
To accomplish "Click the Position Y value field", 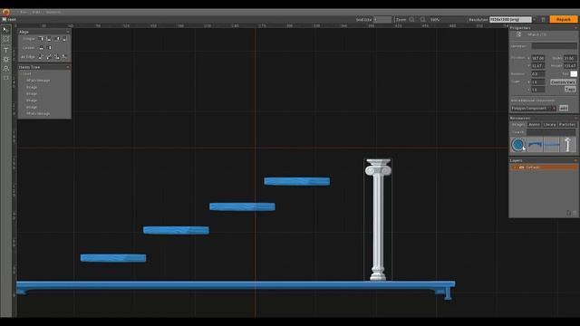I will [537, 66].
